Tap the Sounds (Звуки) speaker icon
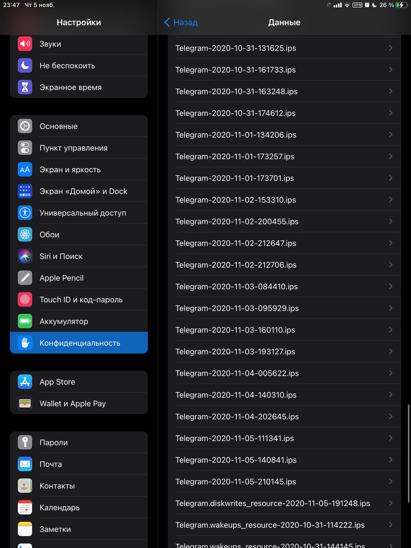 (25, 44)
